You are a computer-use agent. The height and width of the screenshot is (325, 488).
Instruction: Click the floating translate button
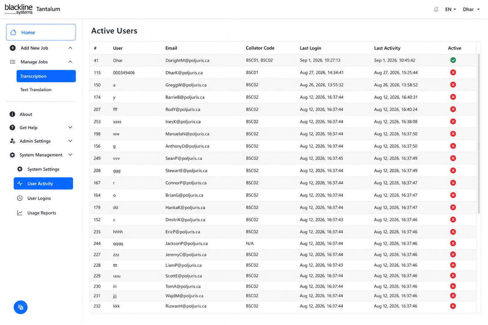click(x=21, y=307)
